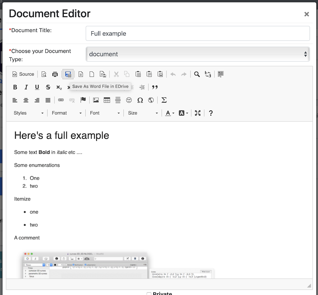Toggle Underline formatting
Viewport: 318px width, 295px height.
click(x=37, y=87)
